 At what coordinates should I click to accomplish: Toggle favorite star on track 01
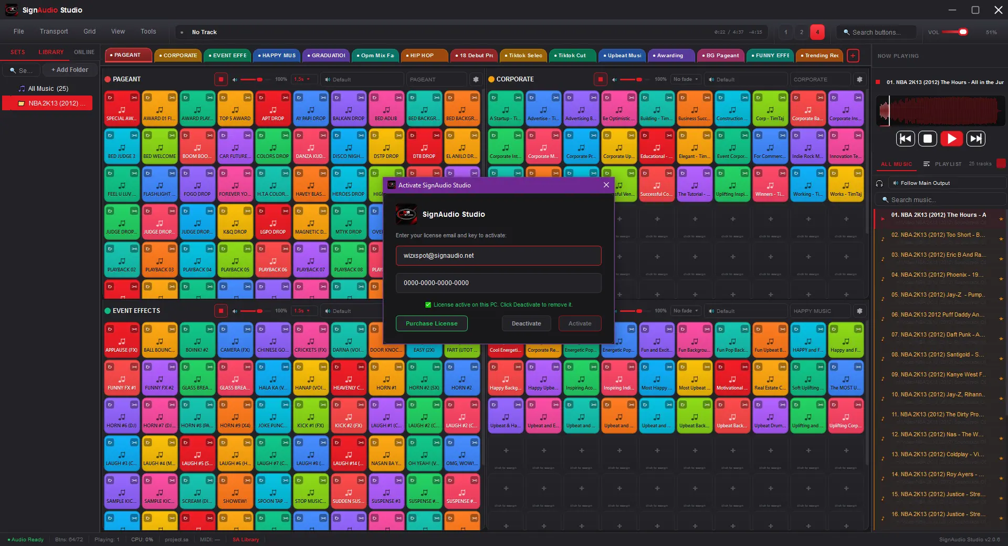(x=1001, y=219)
